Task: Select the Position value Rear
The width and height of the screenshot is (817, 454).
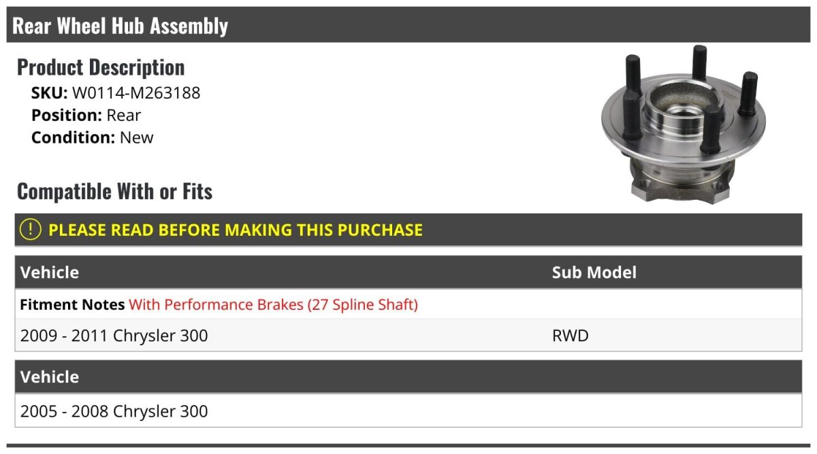Action: coord(124,116)
